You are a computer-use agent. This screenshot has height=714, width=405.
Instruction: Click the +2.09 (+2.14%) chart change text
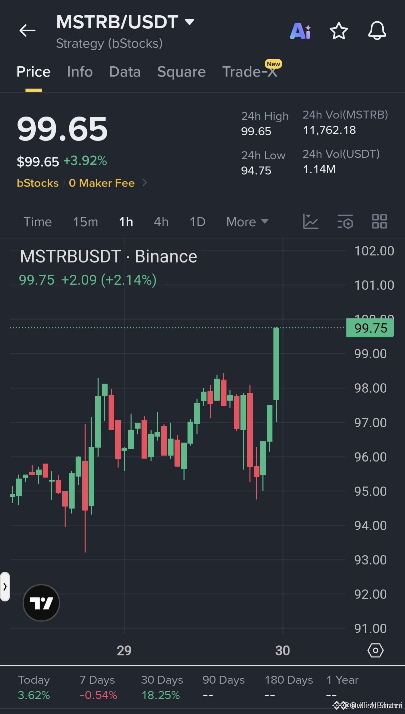coord(109,280)
